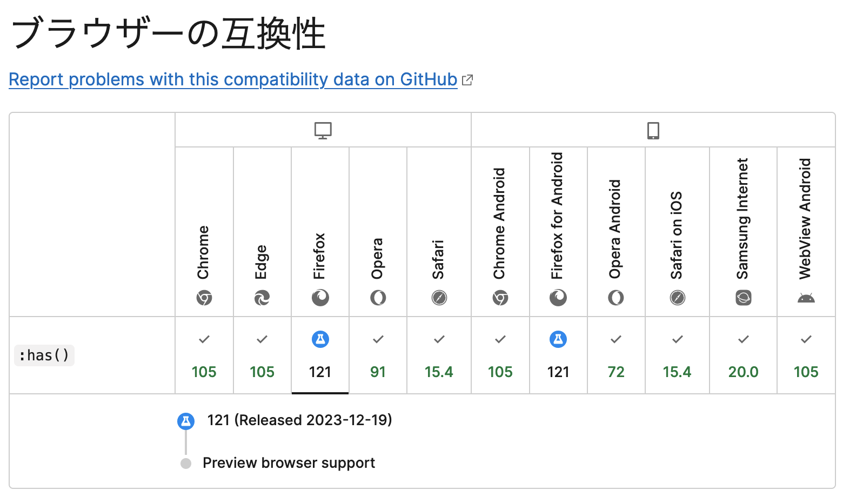
Task: Click the Preview browser support legend dot
Action: tap(186, 464)
